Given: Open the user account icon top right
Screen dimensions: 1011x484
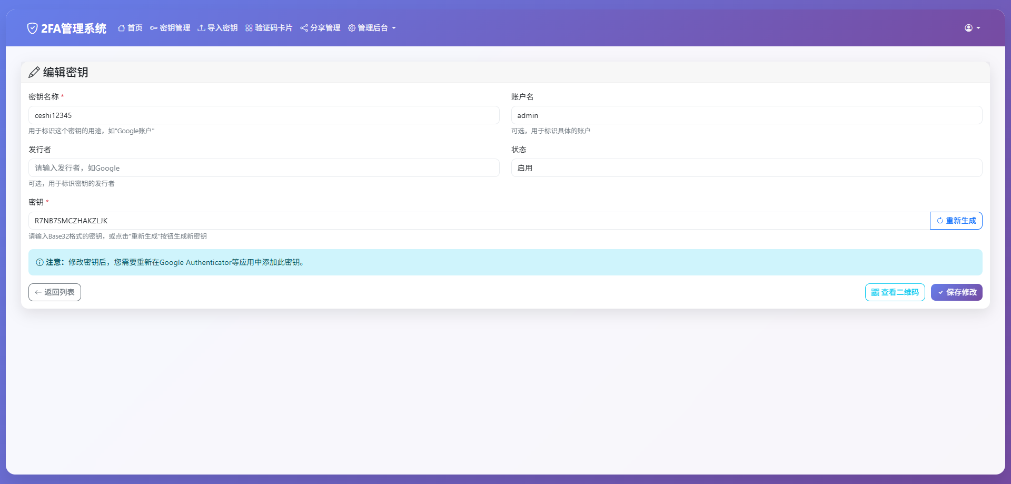Looking at the screenshot, I should tap(967, 28).
